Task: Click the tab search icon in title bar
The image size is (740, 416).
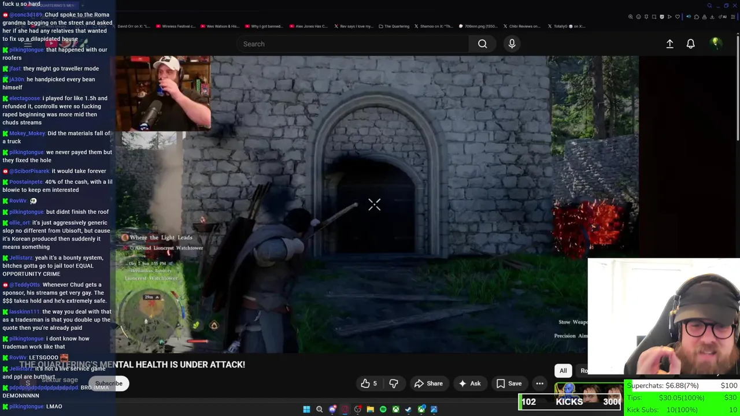Action: point(709,6)
